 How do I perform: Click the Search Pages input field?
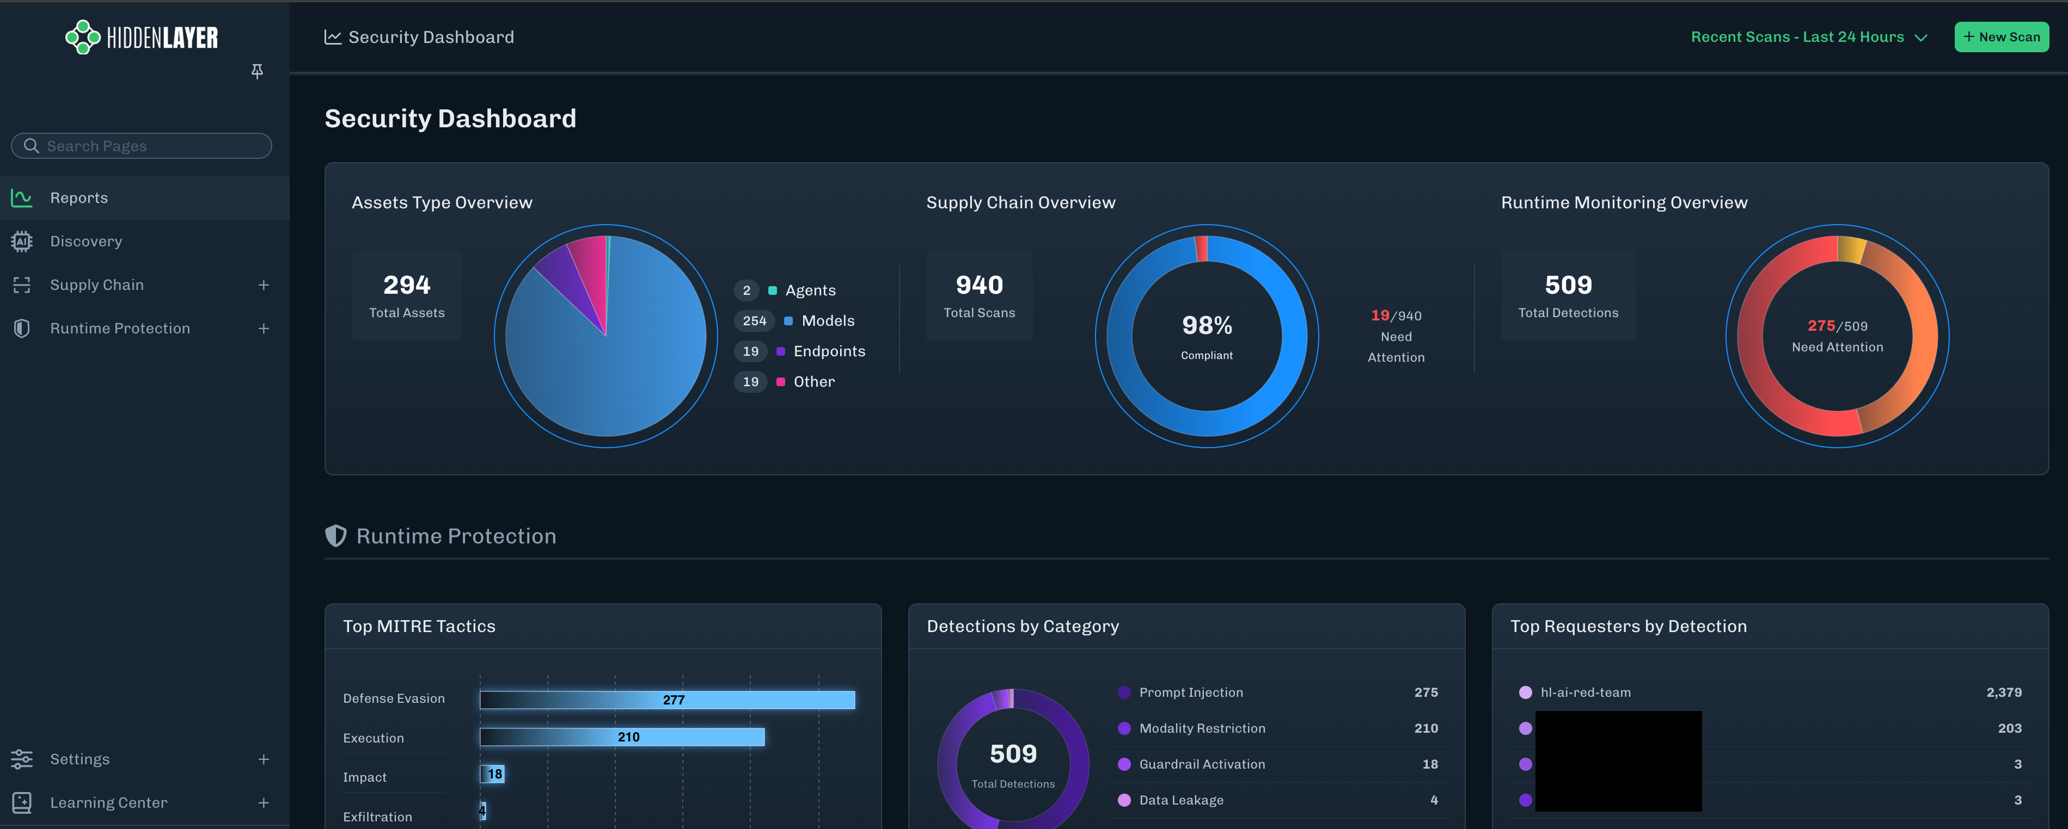[x=141, y=145]
